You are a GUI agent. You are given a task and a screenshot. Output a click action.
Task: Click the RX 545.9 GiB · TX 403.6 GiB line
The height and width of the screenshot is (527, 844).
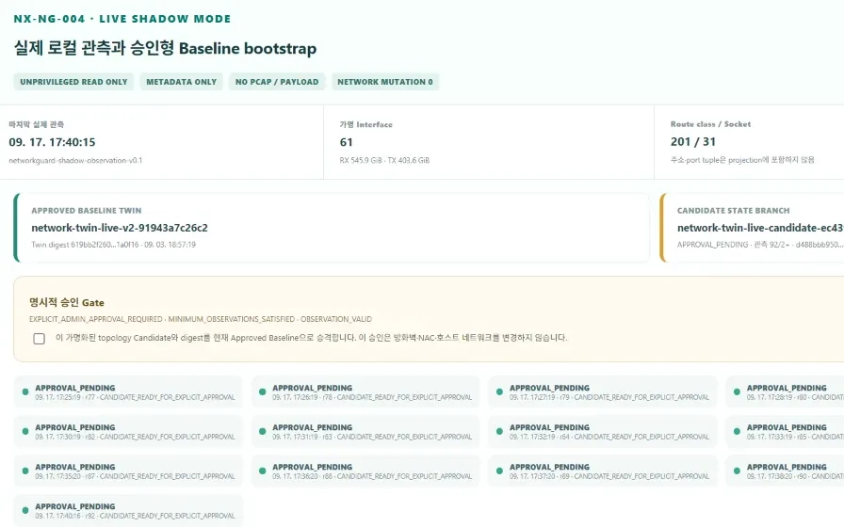[x=384, y=160]
